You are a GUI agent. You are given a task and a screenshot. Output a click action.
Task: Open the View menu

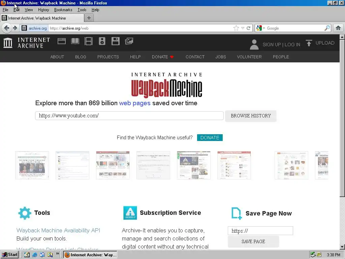coord(29,10)
